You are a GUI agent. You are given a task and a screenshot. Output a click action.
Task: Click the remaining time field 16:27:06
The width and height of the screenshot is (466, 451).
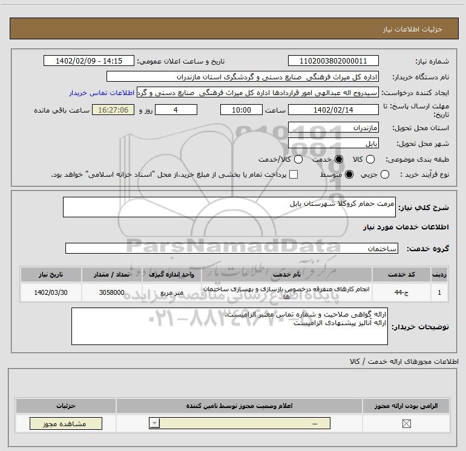[x=113, y=110]
